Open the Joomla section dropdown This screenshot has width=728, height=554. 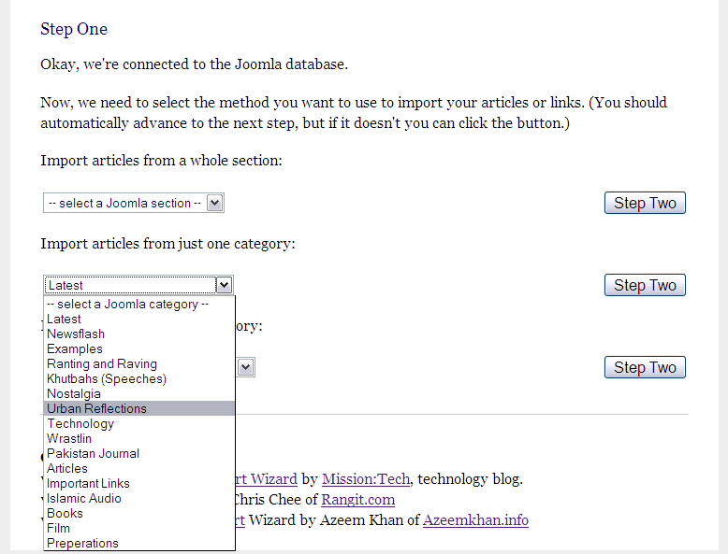coord(133,204)
